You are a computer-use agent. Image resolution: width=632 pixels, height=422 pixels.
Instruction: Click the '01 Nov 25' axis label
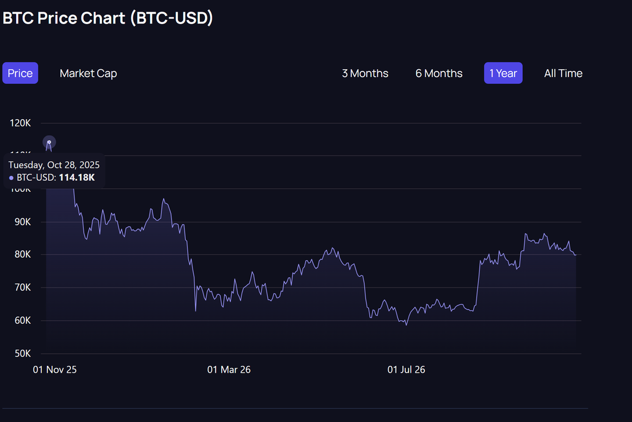pos(55,370)
